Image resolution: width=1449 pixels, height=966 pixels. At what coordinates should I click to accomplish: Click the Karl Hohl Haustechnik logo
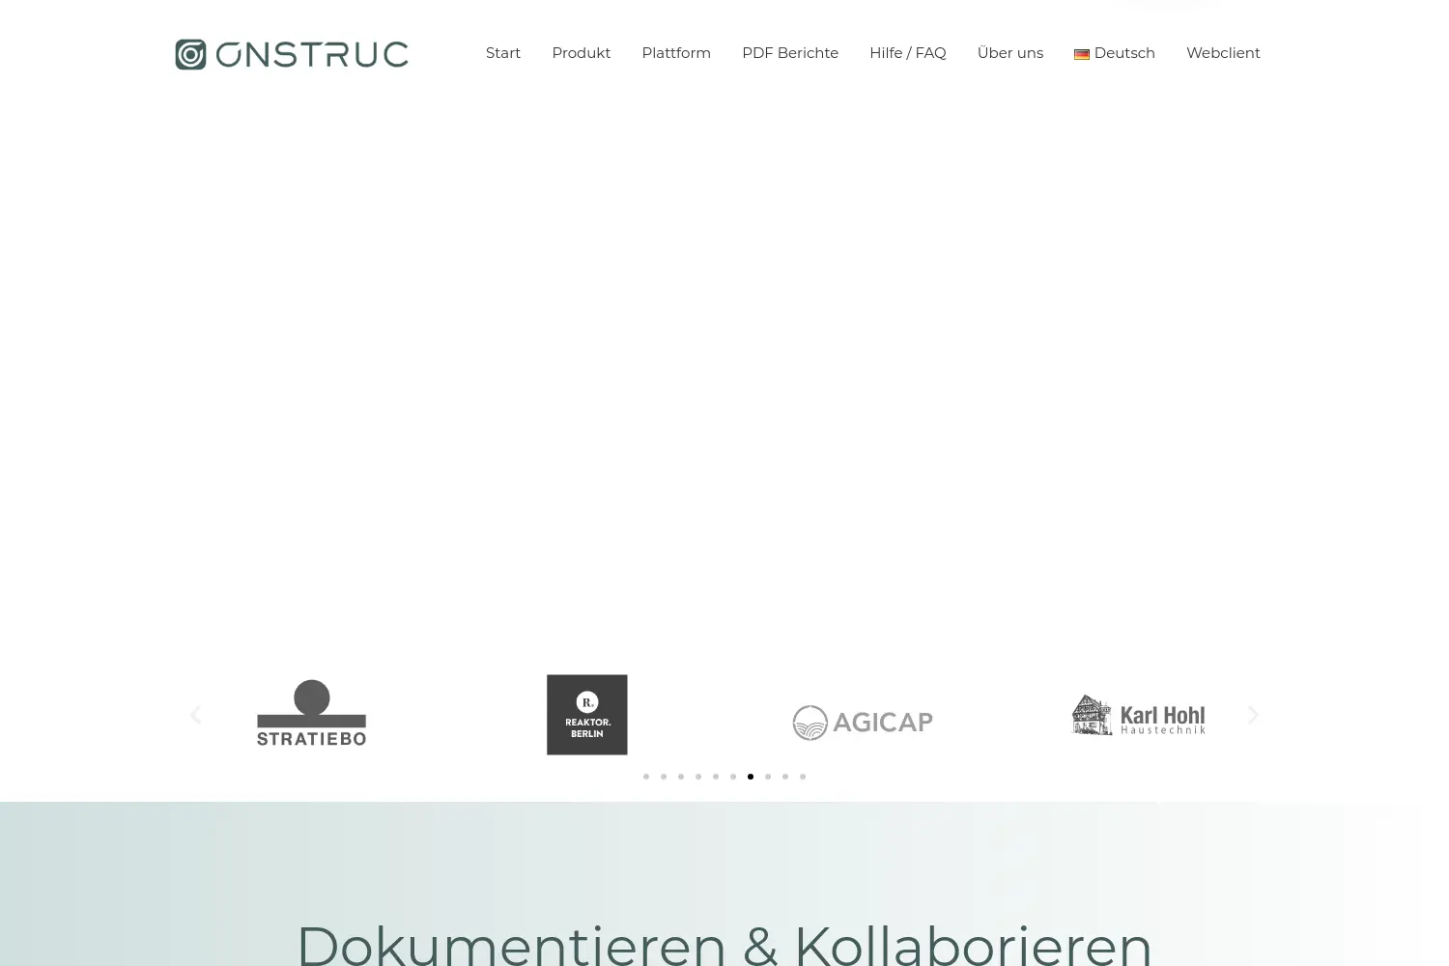click(1139, 715)
